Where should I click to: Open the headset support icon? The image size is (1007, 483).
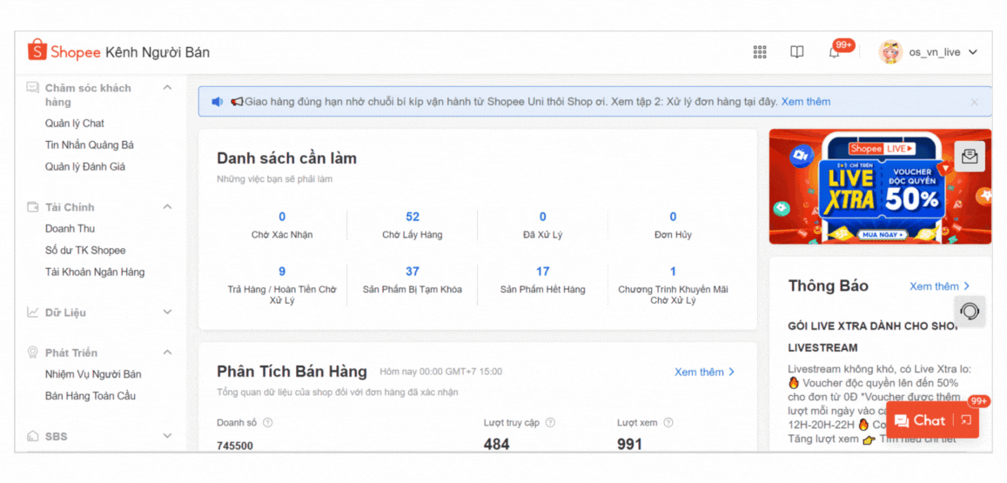[970, 311]
